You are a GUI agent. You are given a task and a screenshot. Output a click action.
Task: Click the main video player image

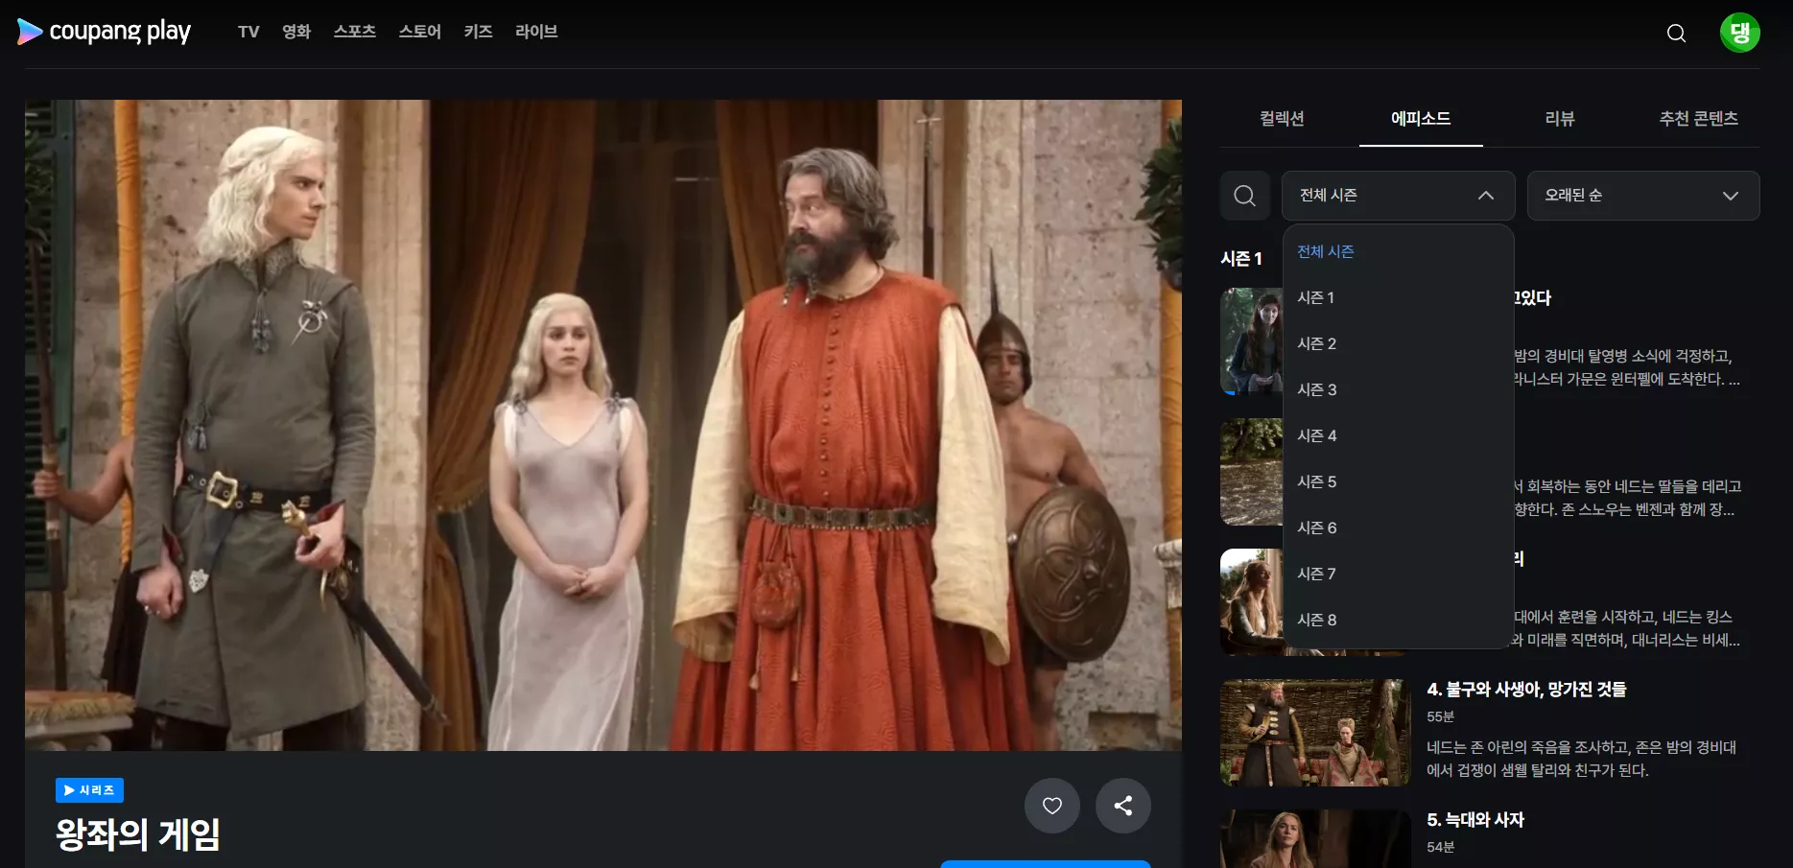(x=603, y=425)
